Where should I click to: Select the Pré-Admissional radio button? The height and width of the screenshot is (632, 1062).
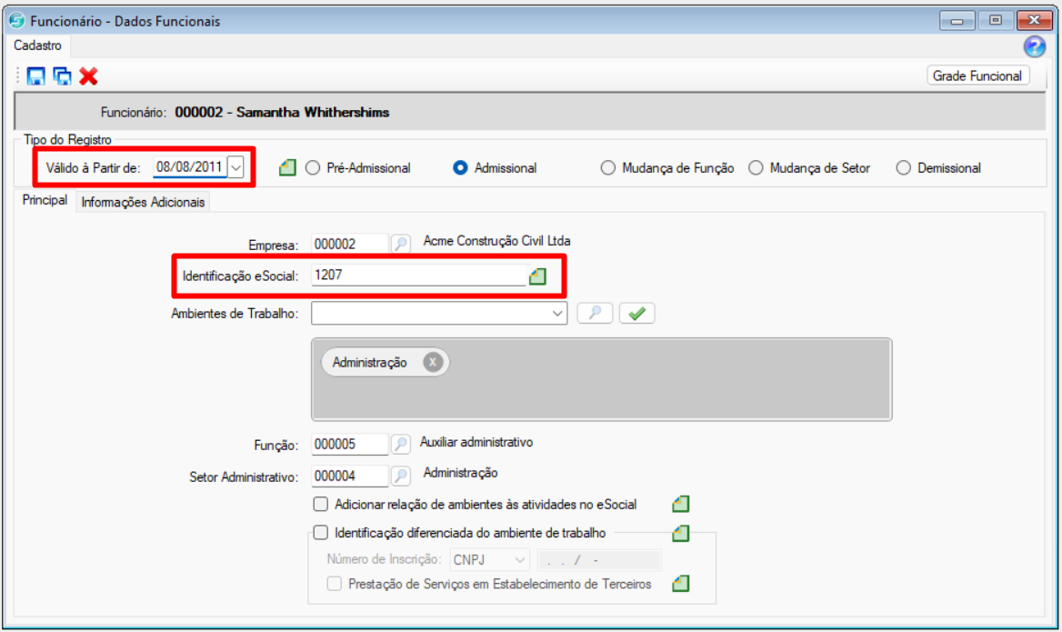point(313,167)
